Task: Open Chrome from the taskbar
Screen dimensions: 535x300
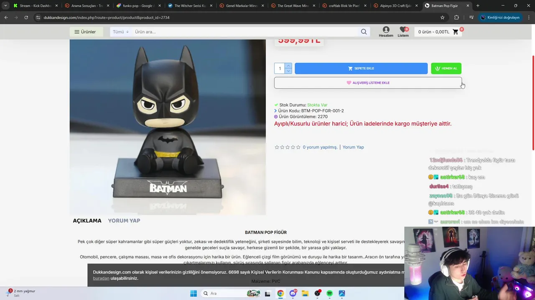Action: [x=280, y=293]
